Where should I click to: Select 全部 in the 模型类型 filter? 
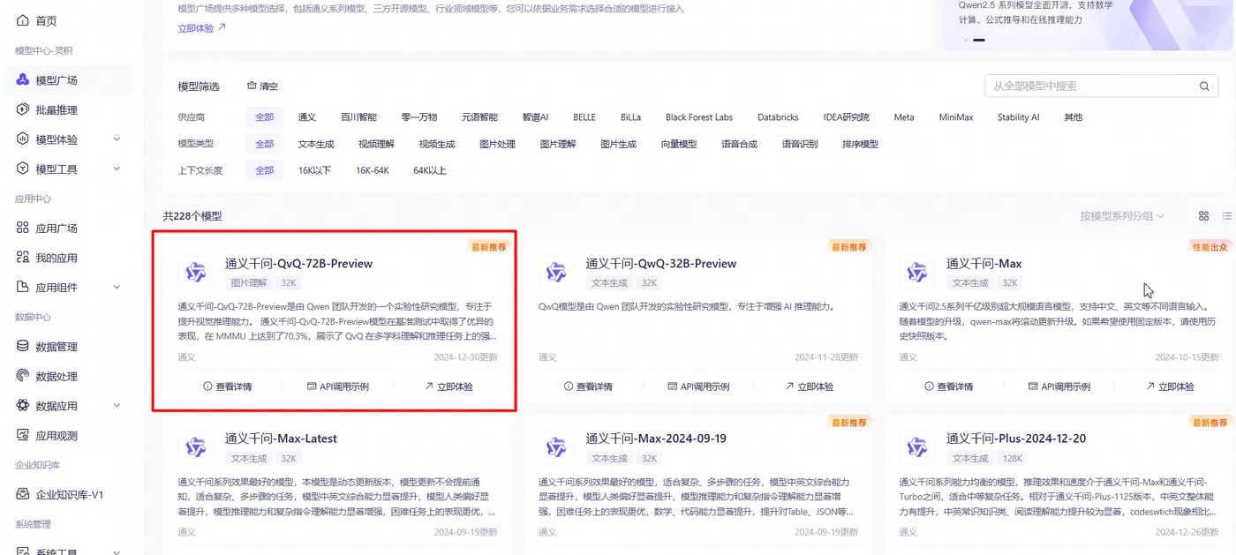(x=265, y=144)
